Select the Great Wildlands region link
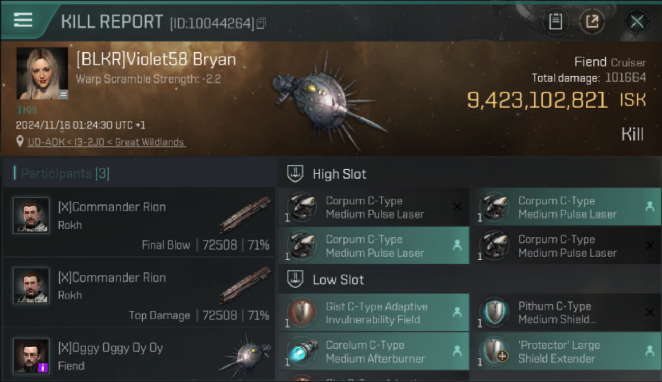This screenshot has width=662, height=382. [149, 142]
